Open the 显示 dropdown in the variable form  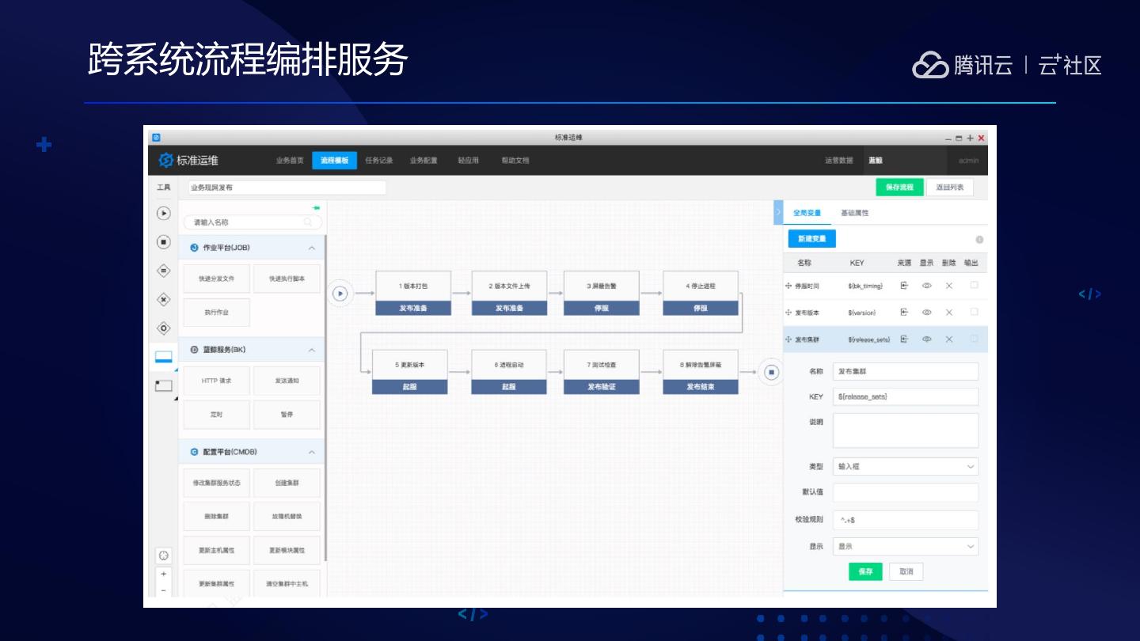click(x=906, y=547)
